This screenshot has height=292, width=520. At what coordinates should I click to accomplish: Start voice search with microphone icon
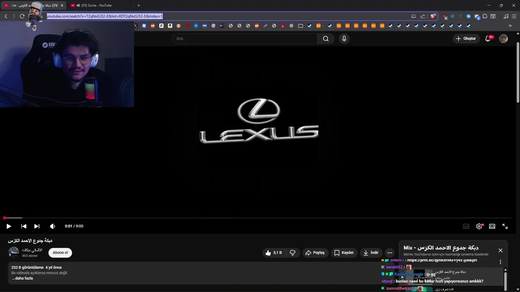344,39
